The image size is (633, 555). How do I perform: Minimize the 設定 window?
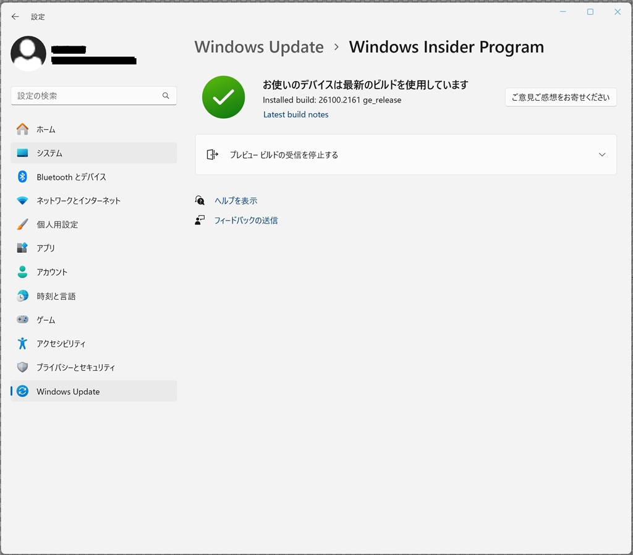pyautogui.click(x=563, y=12)
